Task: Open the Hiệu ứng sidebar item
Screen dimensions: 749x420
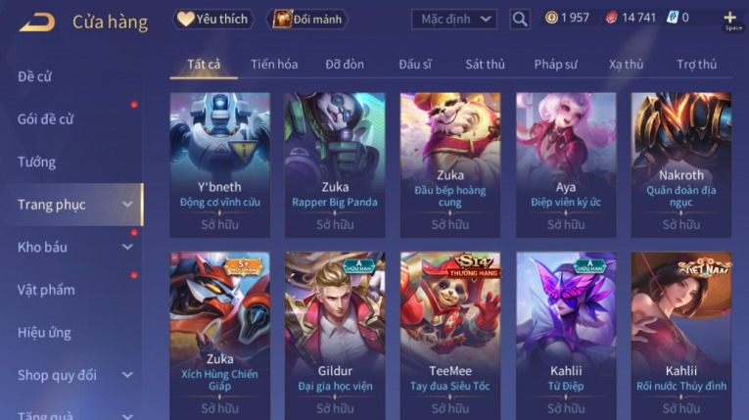Action: pos(44,333)
